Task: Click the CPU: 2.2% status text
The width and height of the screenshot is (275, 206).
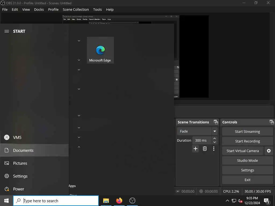Action: [231, 192]
